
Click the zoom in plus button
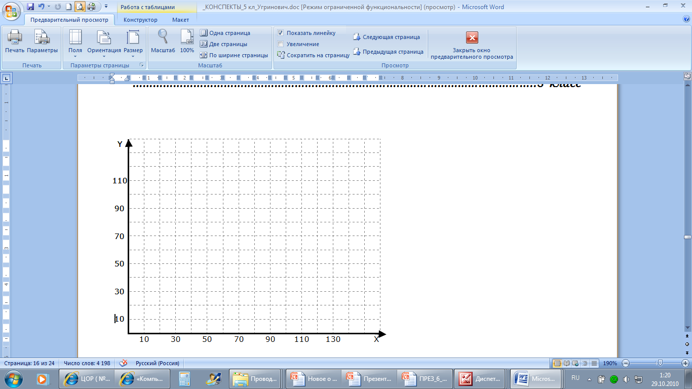(x=685, y=363)
